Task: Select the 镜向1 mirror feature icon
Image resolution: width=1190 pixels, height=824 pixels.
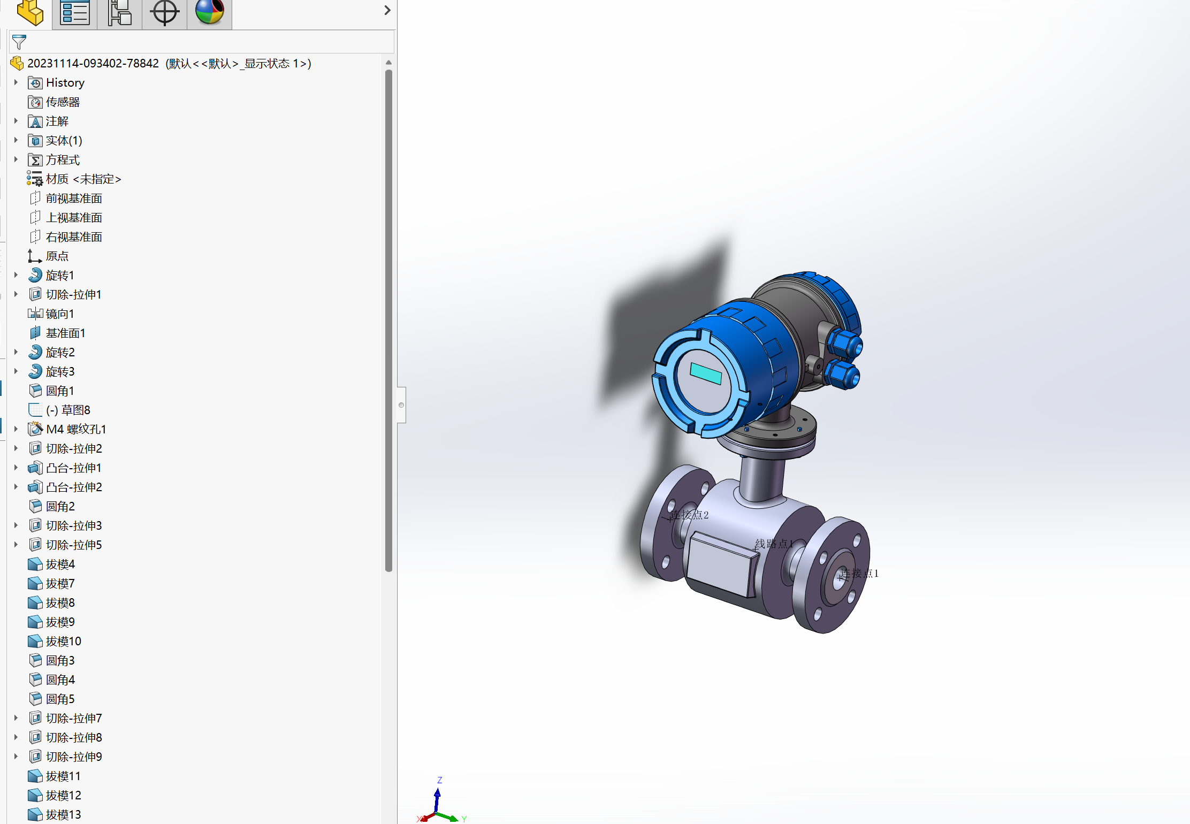Action: 35,314
